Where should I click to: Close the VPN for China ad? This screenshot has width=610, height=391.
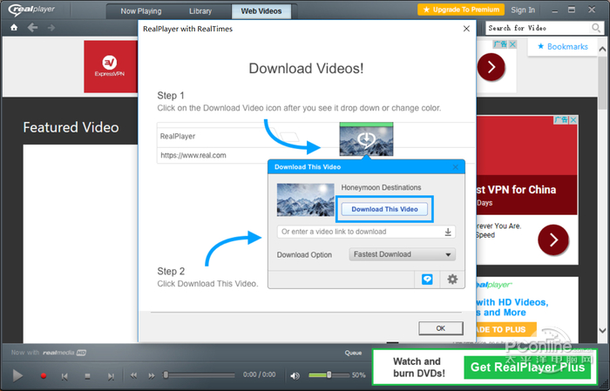(x=573, y=120)
